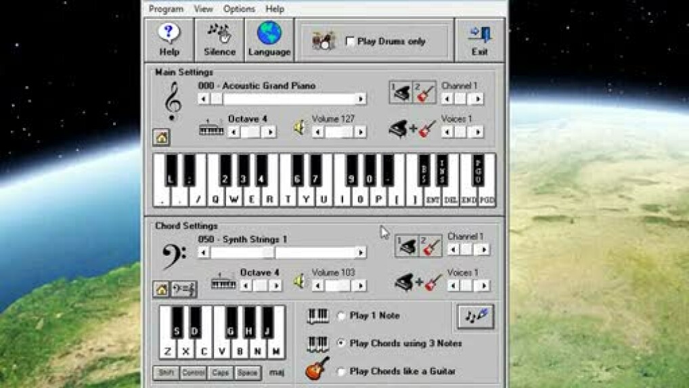
Task: Choose Play Chords like a Guitar option
Action: pyautogui.click(x=341, y=371)
